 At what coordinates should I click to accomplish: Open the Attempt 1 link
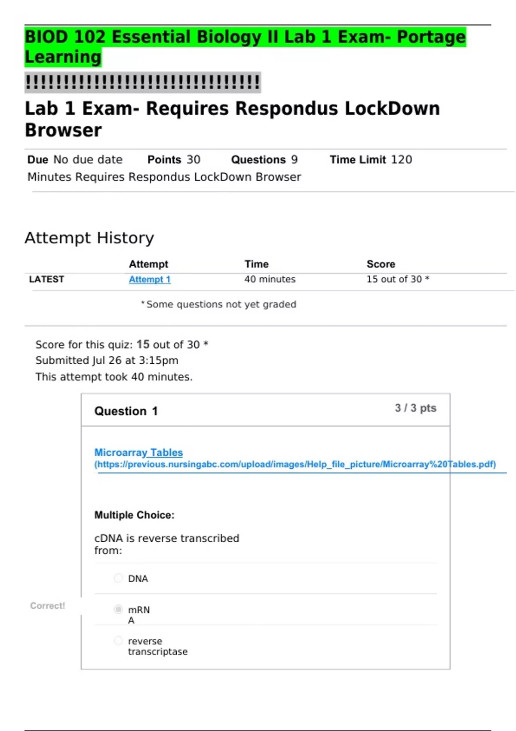[150, 279]
